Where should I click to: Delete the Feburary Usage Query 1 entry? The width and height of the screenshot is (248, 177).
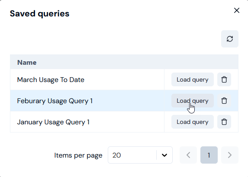(224, 101)
